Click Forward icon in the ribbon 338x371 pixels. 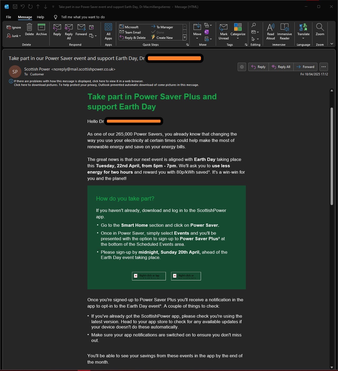point(81,27)
